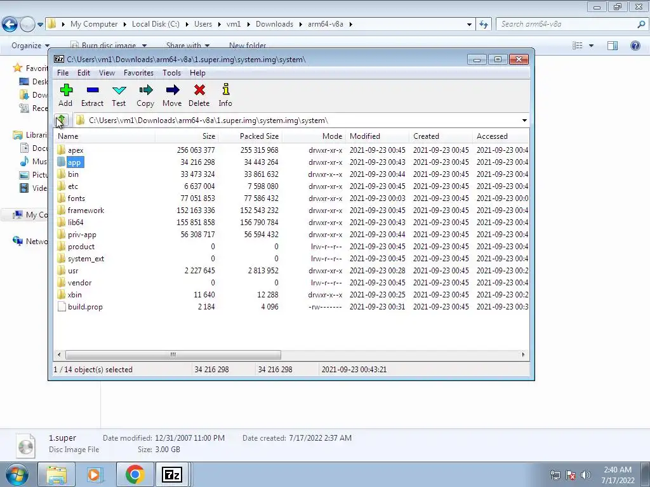The width and height of the screenshot is (650, 487).
Task: Open the 7-Zip Help menu
Action: pos(198,73)
